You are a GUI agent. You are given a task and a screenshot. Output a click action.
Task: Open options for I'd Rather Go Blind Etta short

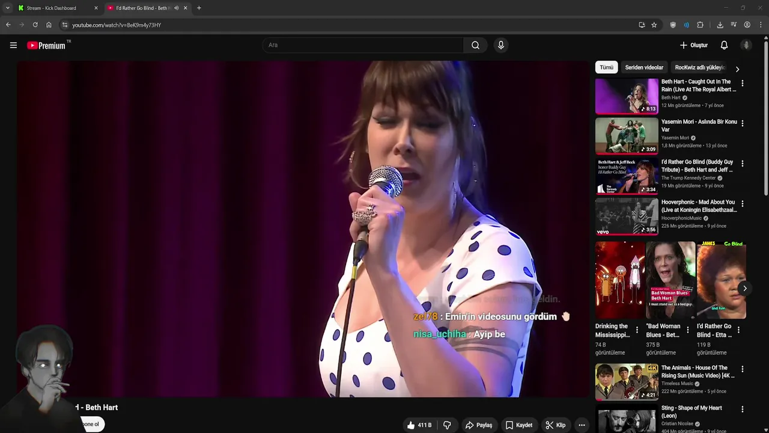pos(738,330)
